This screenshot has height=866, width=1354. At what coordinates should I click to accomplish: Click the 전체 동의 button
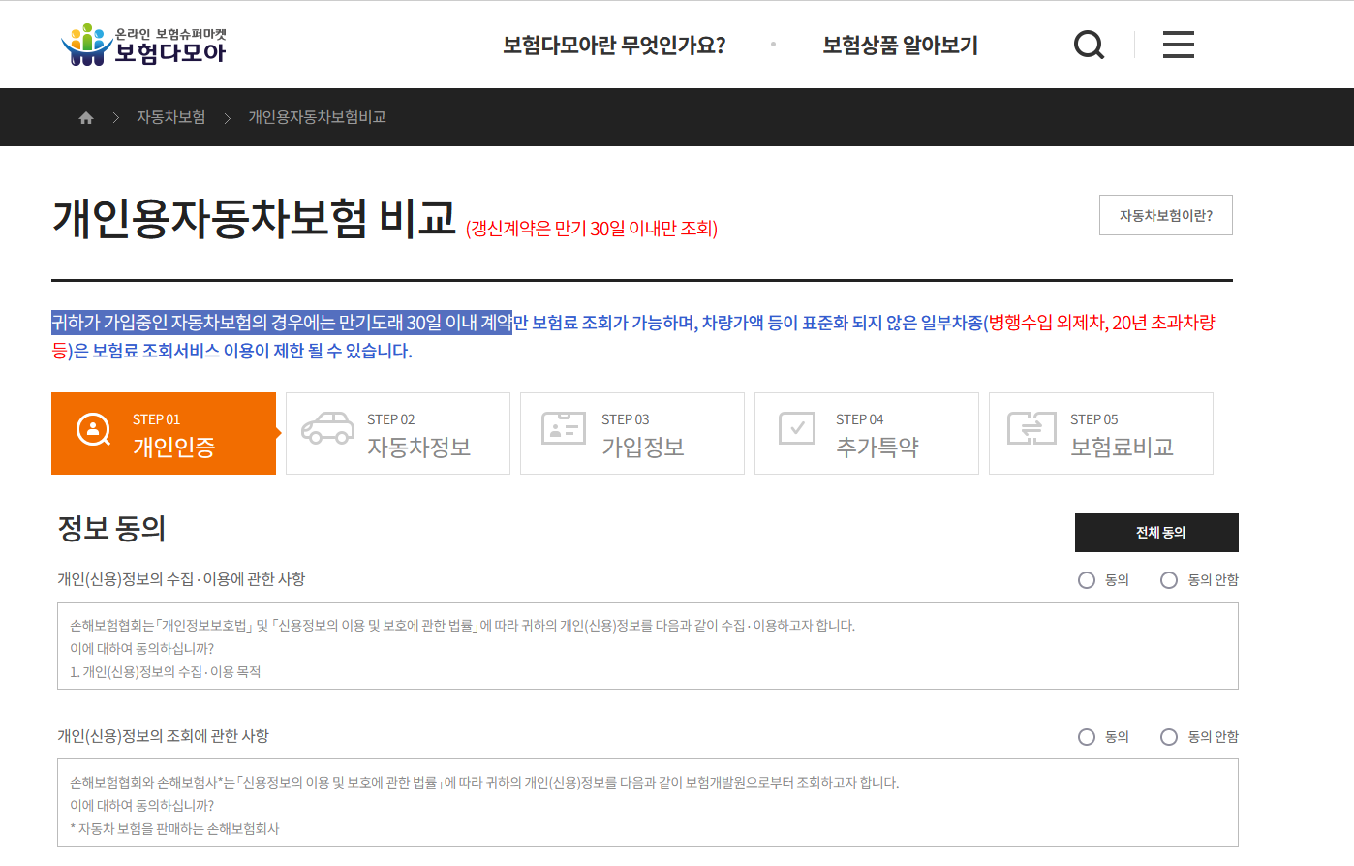1156,532
